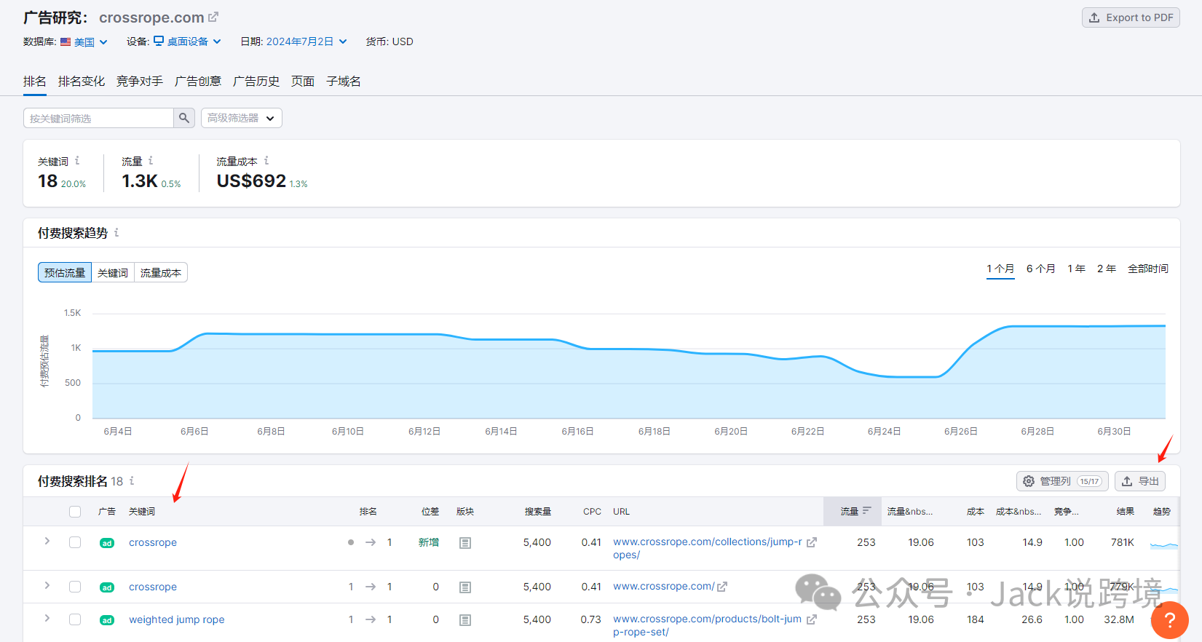The image size is (1202, 642).
Task: Expand the crossrope row marked 新增
Action: (47, 541)
